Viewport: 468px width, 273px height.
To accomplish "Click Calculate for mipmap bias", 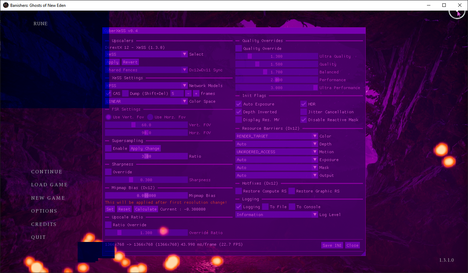I will (x=146, y=209).
